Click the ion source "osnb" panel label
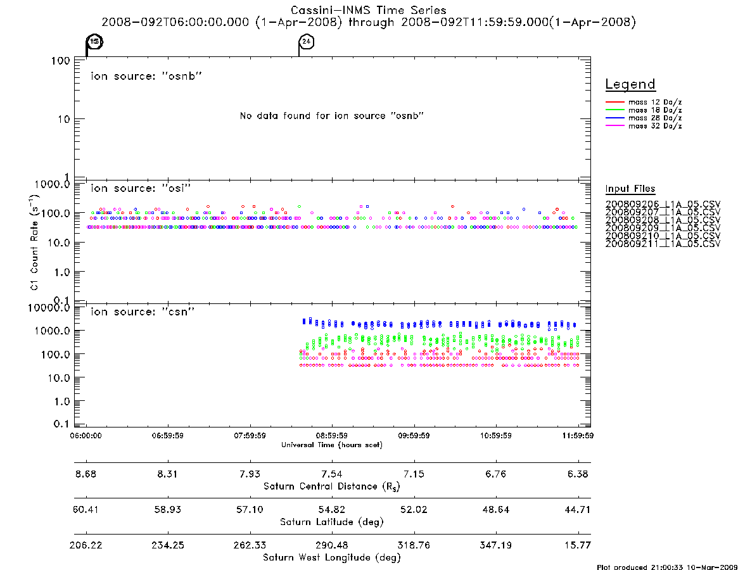Viewport: 738px width, 570px height. click(x=146, y=76)
